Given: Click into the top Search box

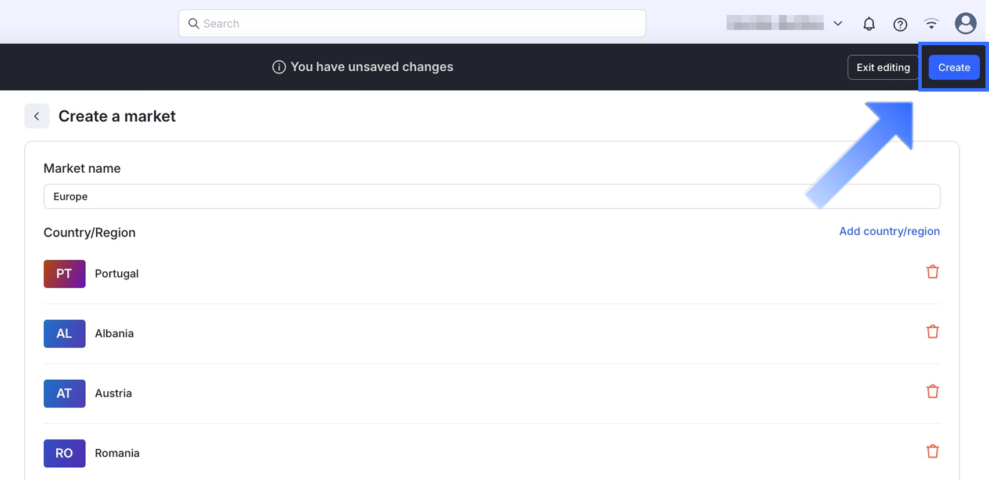Looking at the screenshot, I should (412, 24).
